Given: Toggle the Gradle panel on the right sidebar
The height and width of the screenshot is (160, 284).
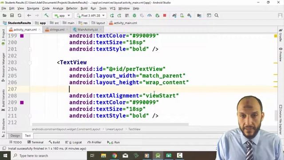Looking at the screenshot, I should click(x=280, y=35).
